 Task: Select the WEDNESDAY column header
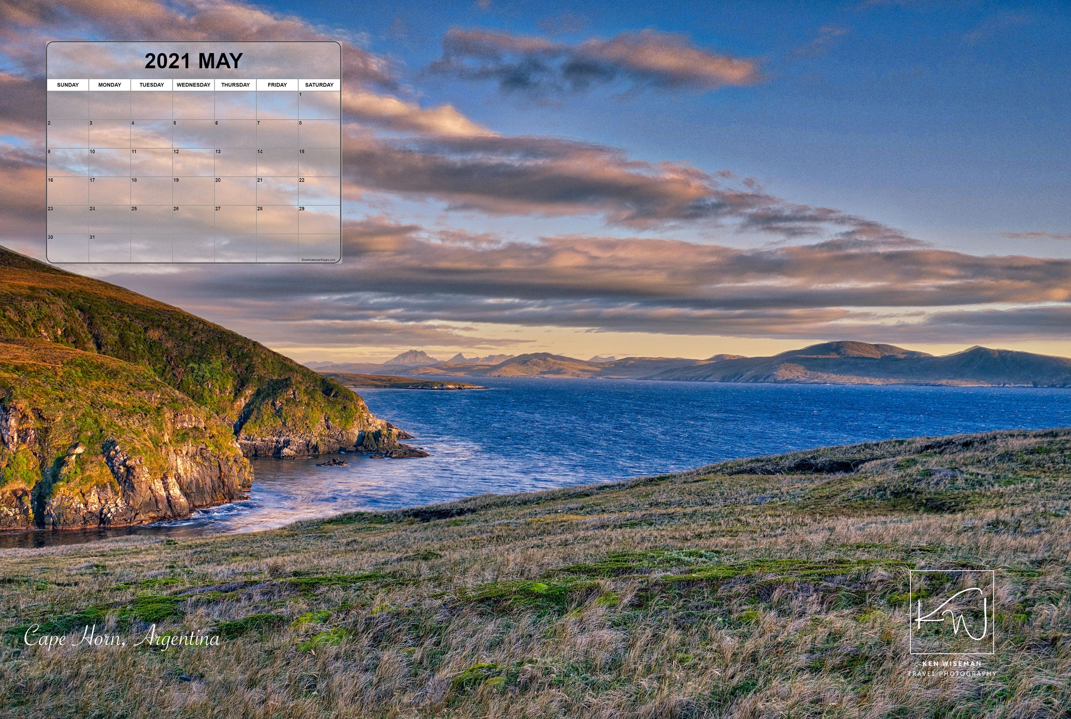click(193, 85)
